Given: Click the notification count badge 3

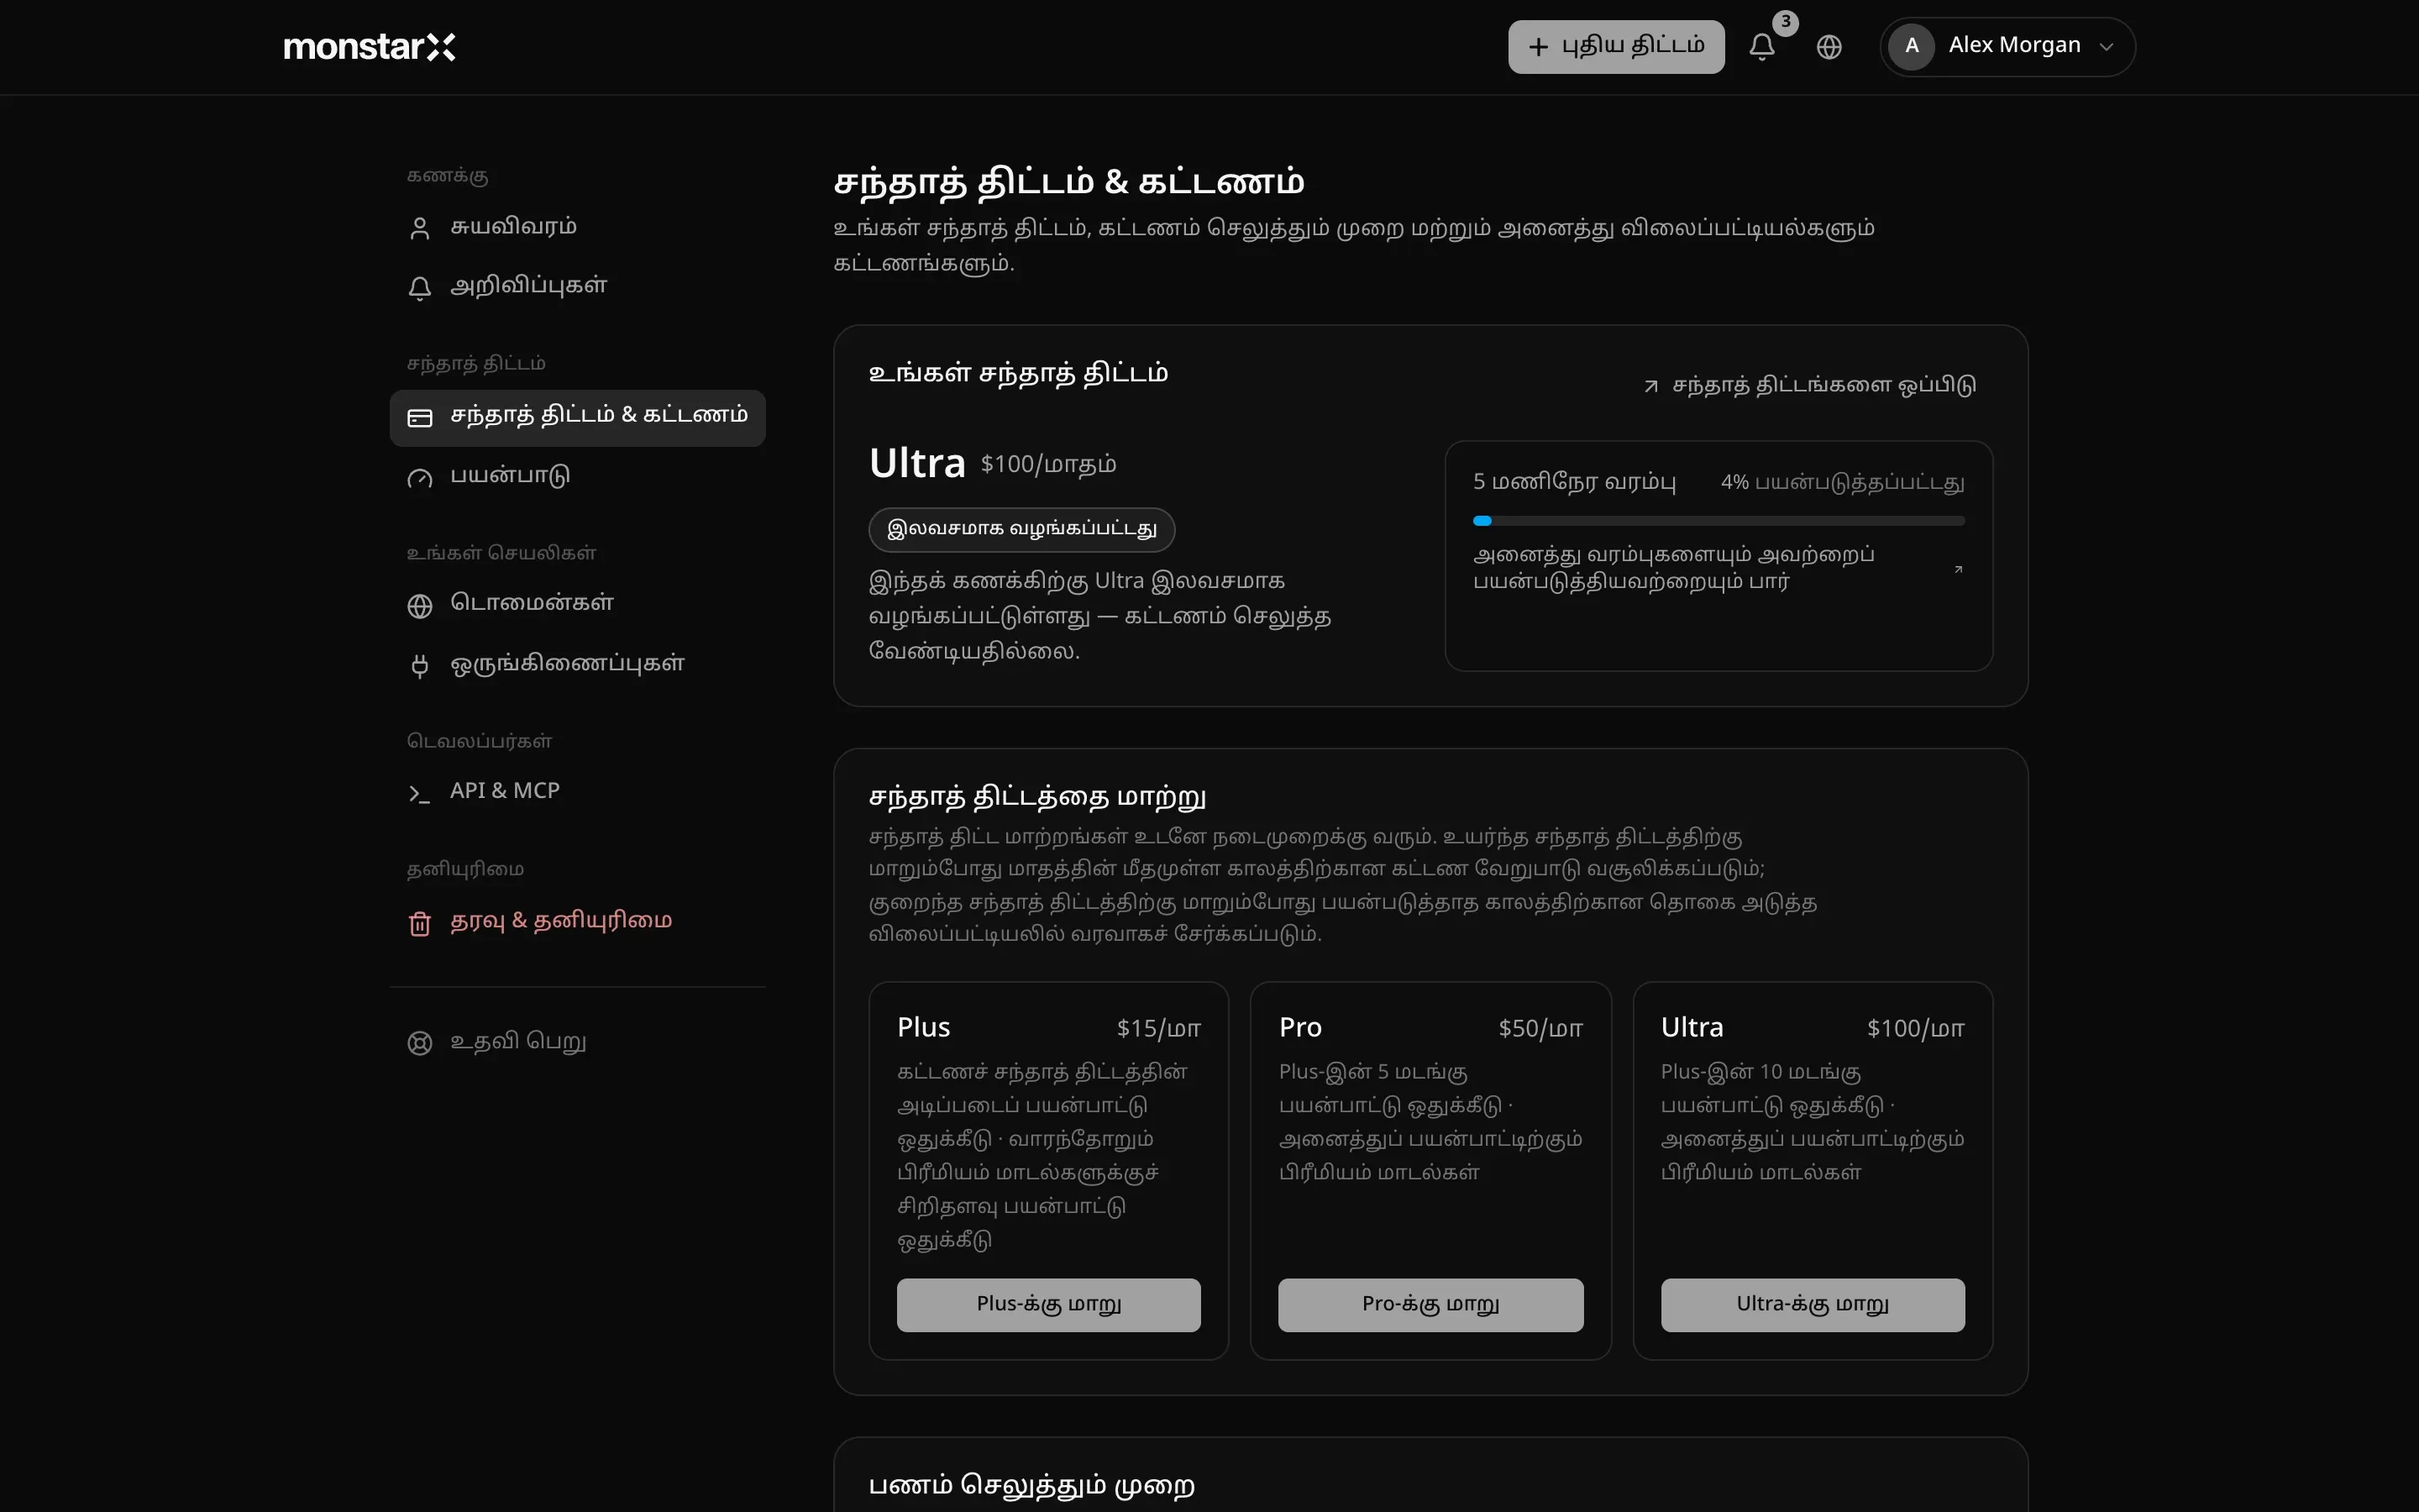Looking at the screenshot, I should 1785,22.
